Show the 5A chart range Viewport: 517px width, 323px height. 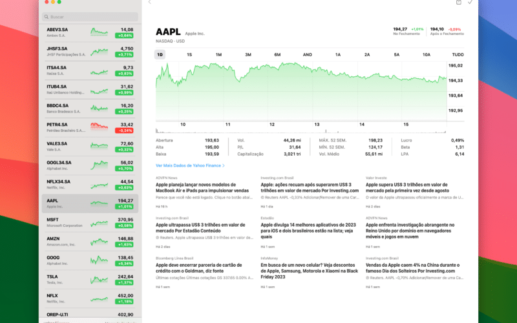pyautogui.click(x=397, y=55)
